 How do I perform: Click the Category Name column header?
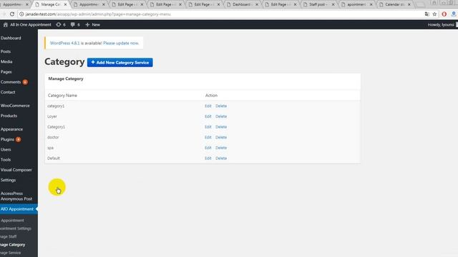(x=62, y=96)
